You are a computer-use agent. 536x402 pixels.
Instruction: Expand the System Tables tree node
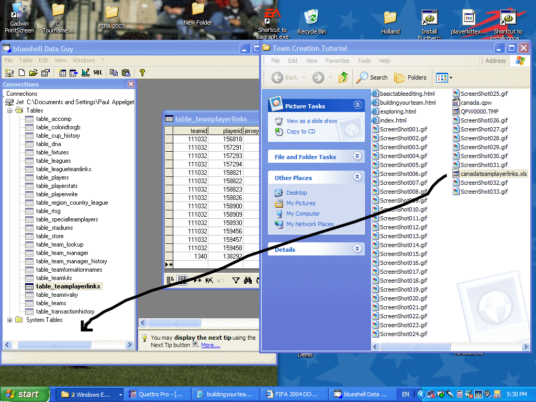[x=9, y=320]
